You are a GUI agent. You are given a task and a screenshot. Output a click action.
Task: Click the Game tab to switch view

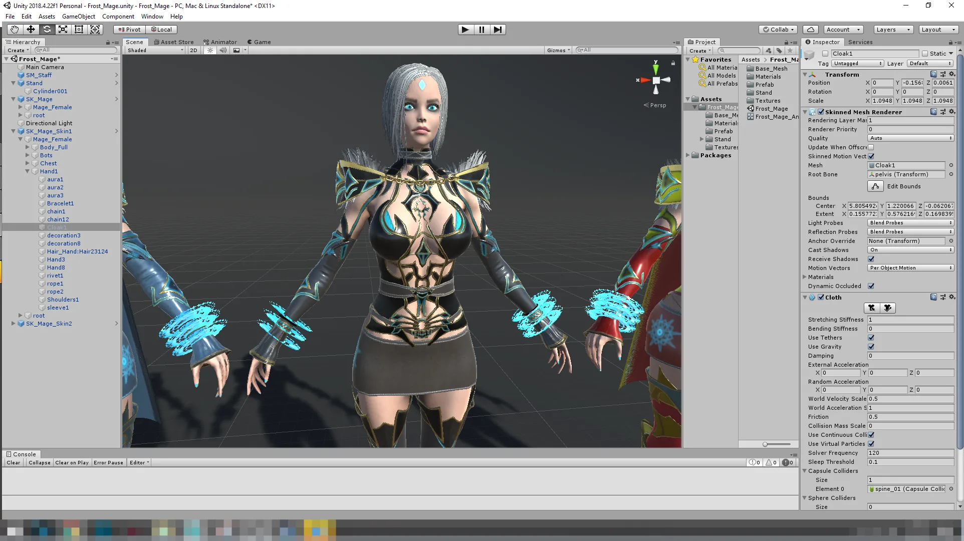tap(261, 41)
